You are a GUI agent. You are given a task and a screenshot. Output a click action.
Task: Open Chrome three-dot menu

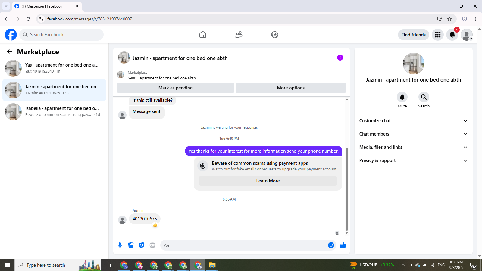[x=475, y=19]
